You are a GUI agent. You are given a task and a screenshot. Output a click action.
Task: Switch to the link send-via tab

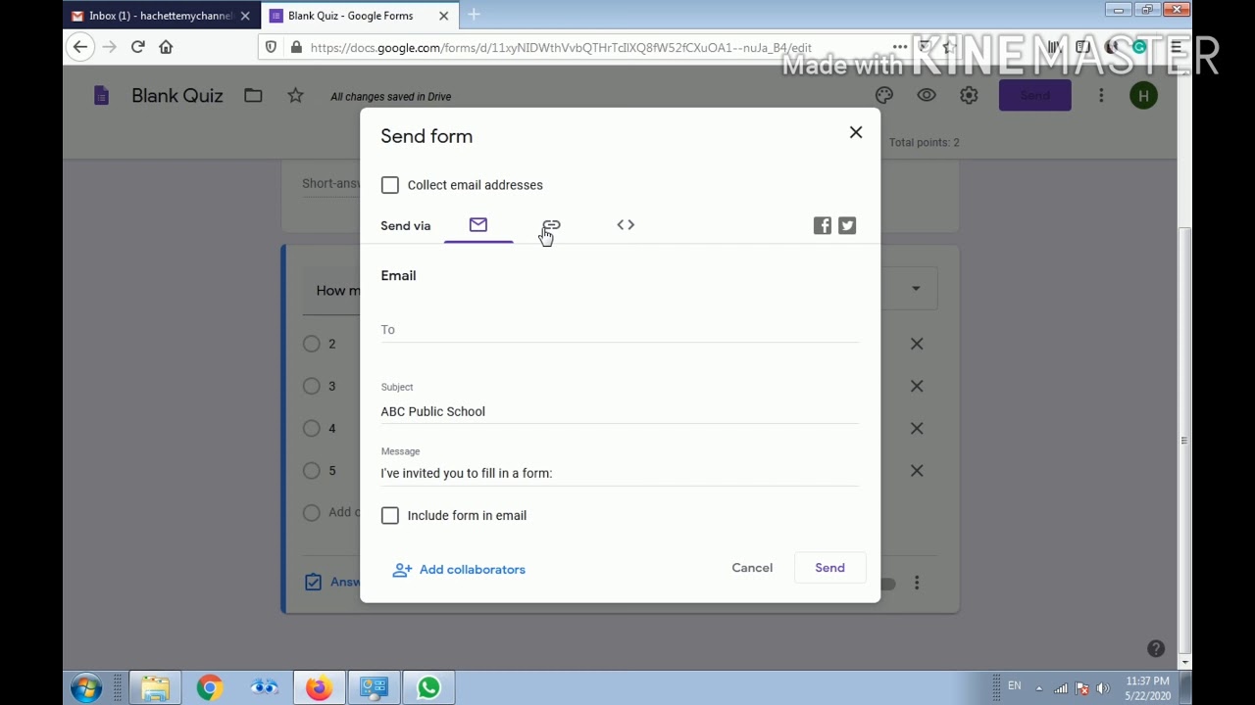pyautogui.click(x=551, y=225)
